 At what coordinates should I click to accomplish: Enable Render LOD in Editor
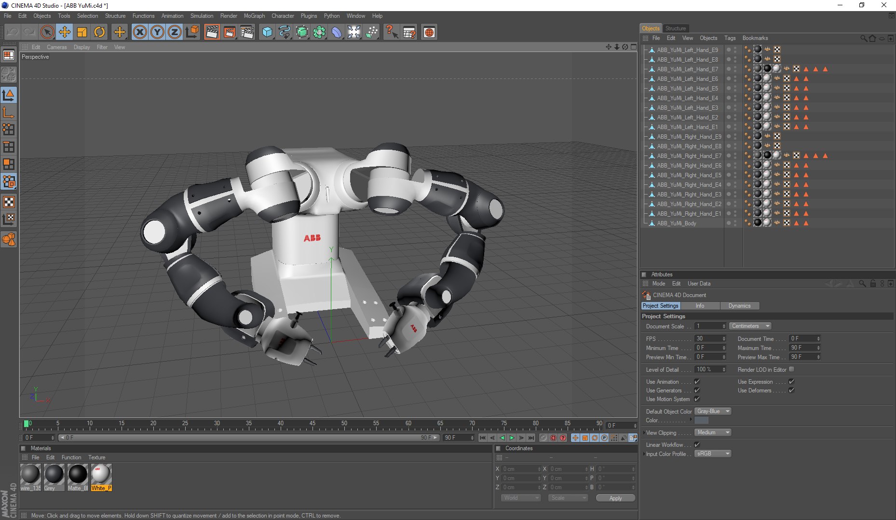(x=791, y=369)
